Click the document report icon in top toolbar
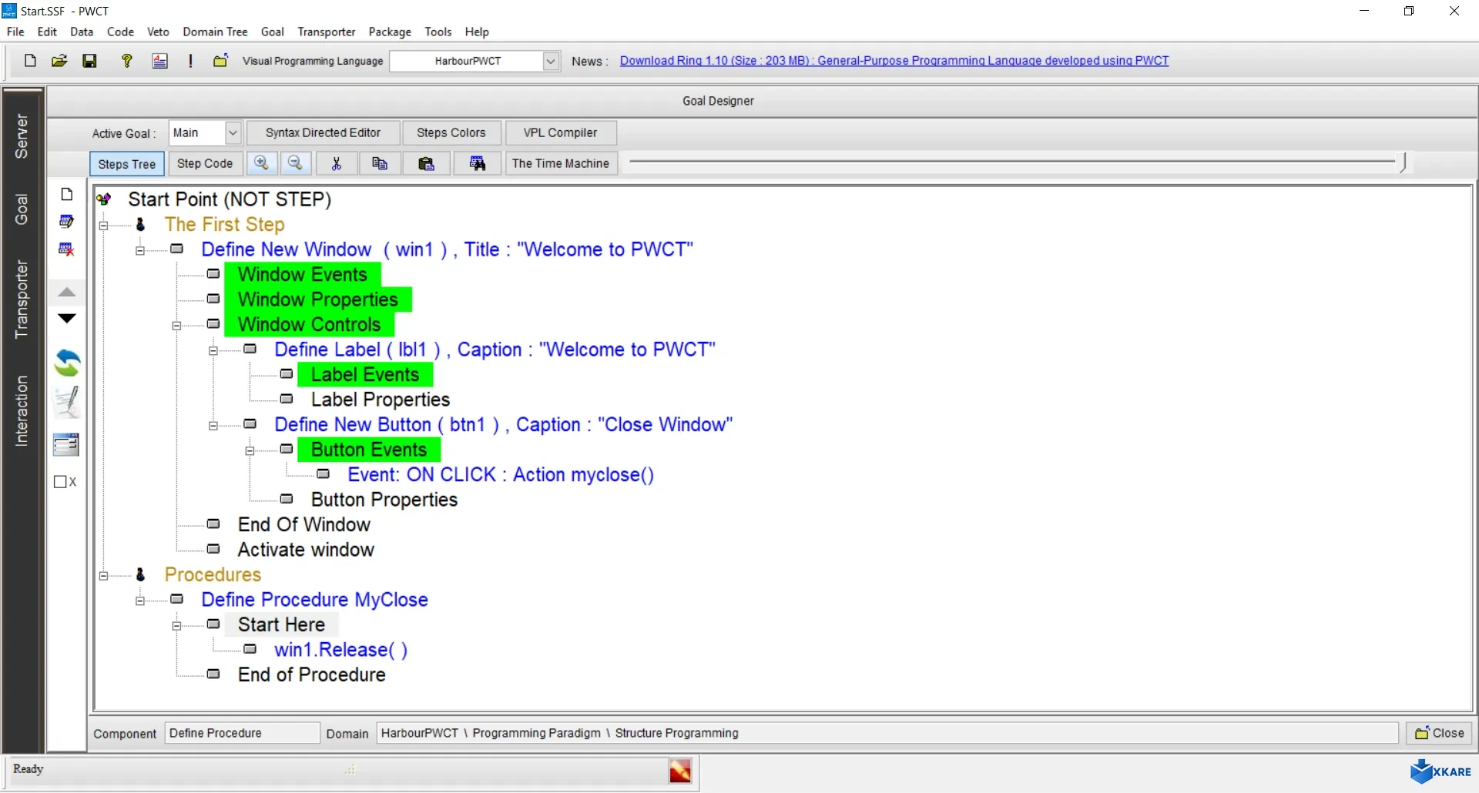This screenshot has height=793, width=1479. [160, 61]
